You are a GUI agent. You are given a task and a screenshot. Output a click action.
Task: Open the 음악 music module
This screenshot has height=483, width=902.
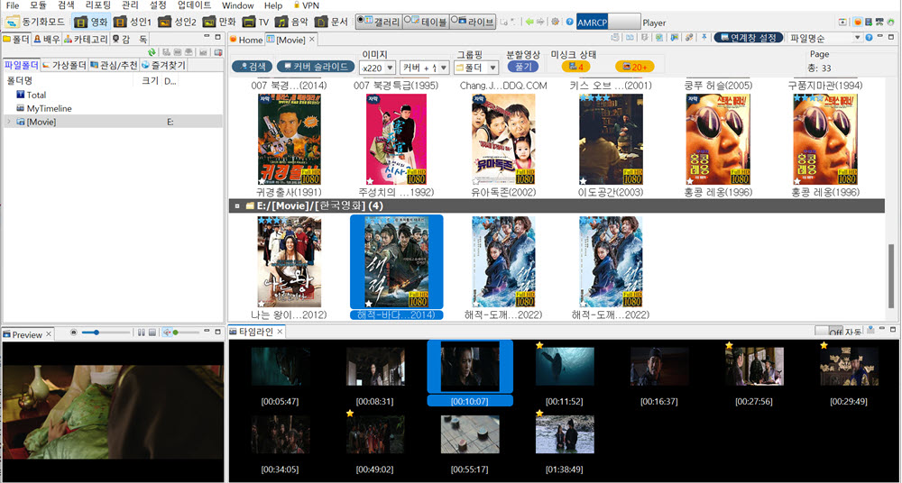(291, 22)
